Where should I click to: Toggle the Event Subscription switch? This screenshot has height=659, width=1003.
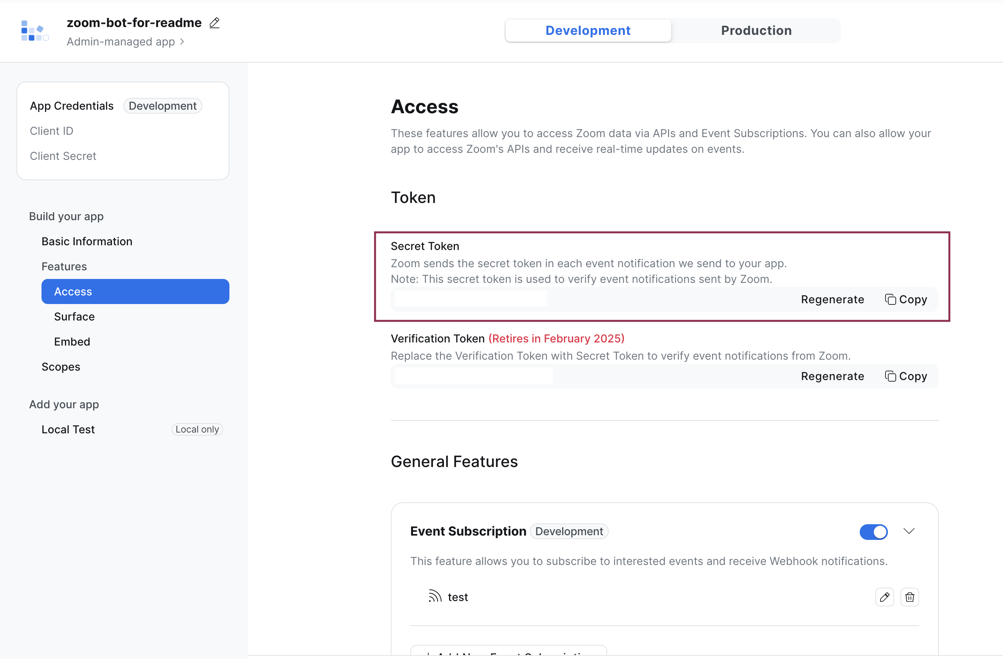tap(873, 532)
